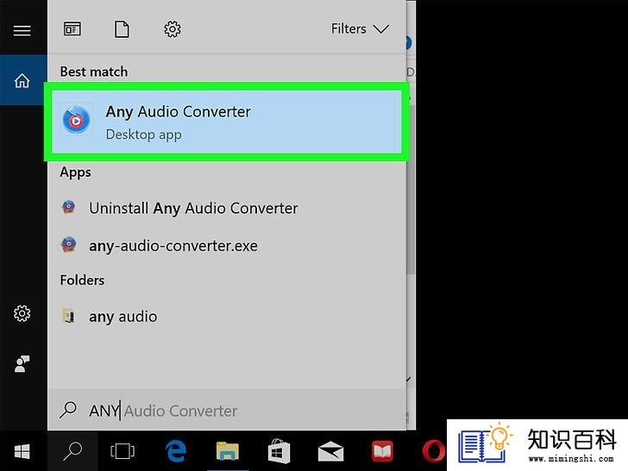The height and width of the screenshot is (471, 628).
Task: Filter results by Apps icon
Action: [72, 28]
